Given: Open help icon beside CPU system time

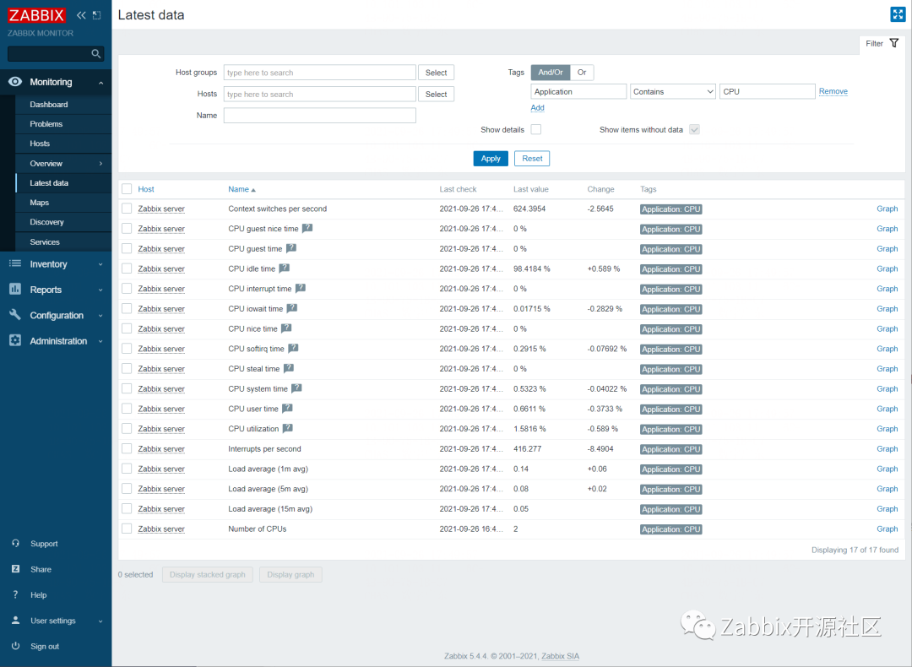Looking at the screenshot, I should click(x=296, y=388).
